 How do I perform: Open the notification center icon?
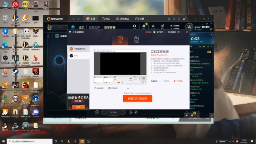[252, 141]
